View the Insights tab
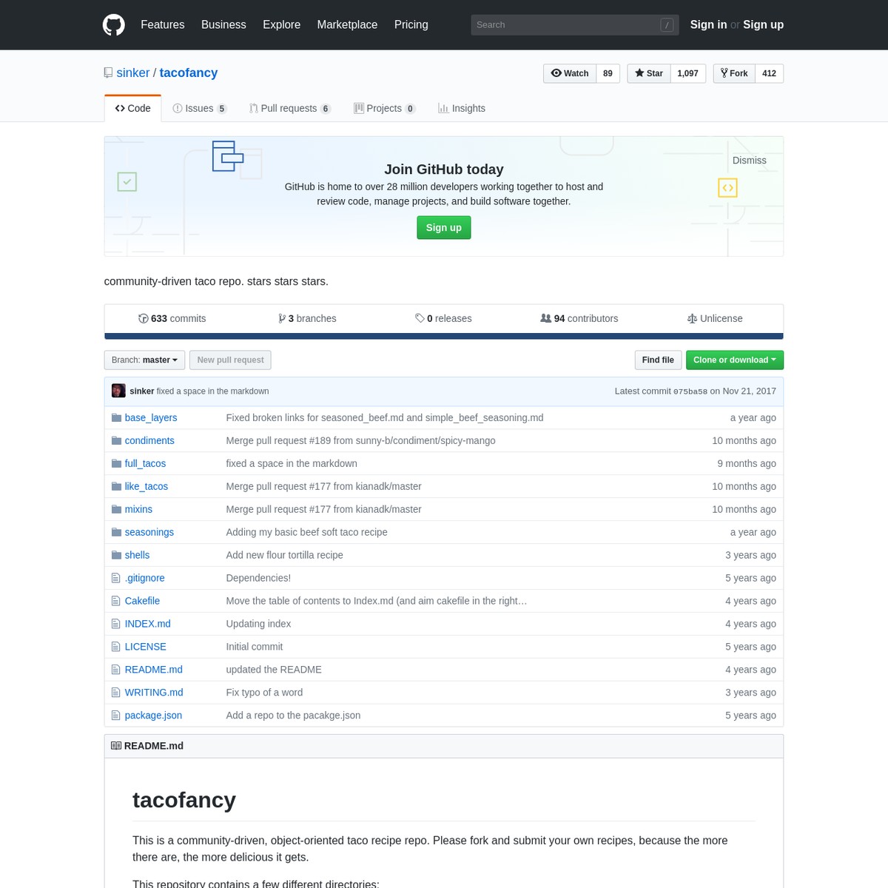Viewport: 888px width, 888px height. point(462,108)
